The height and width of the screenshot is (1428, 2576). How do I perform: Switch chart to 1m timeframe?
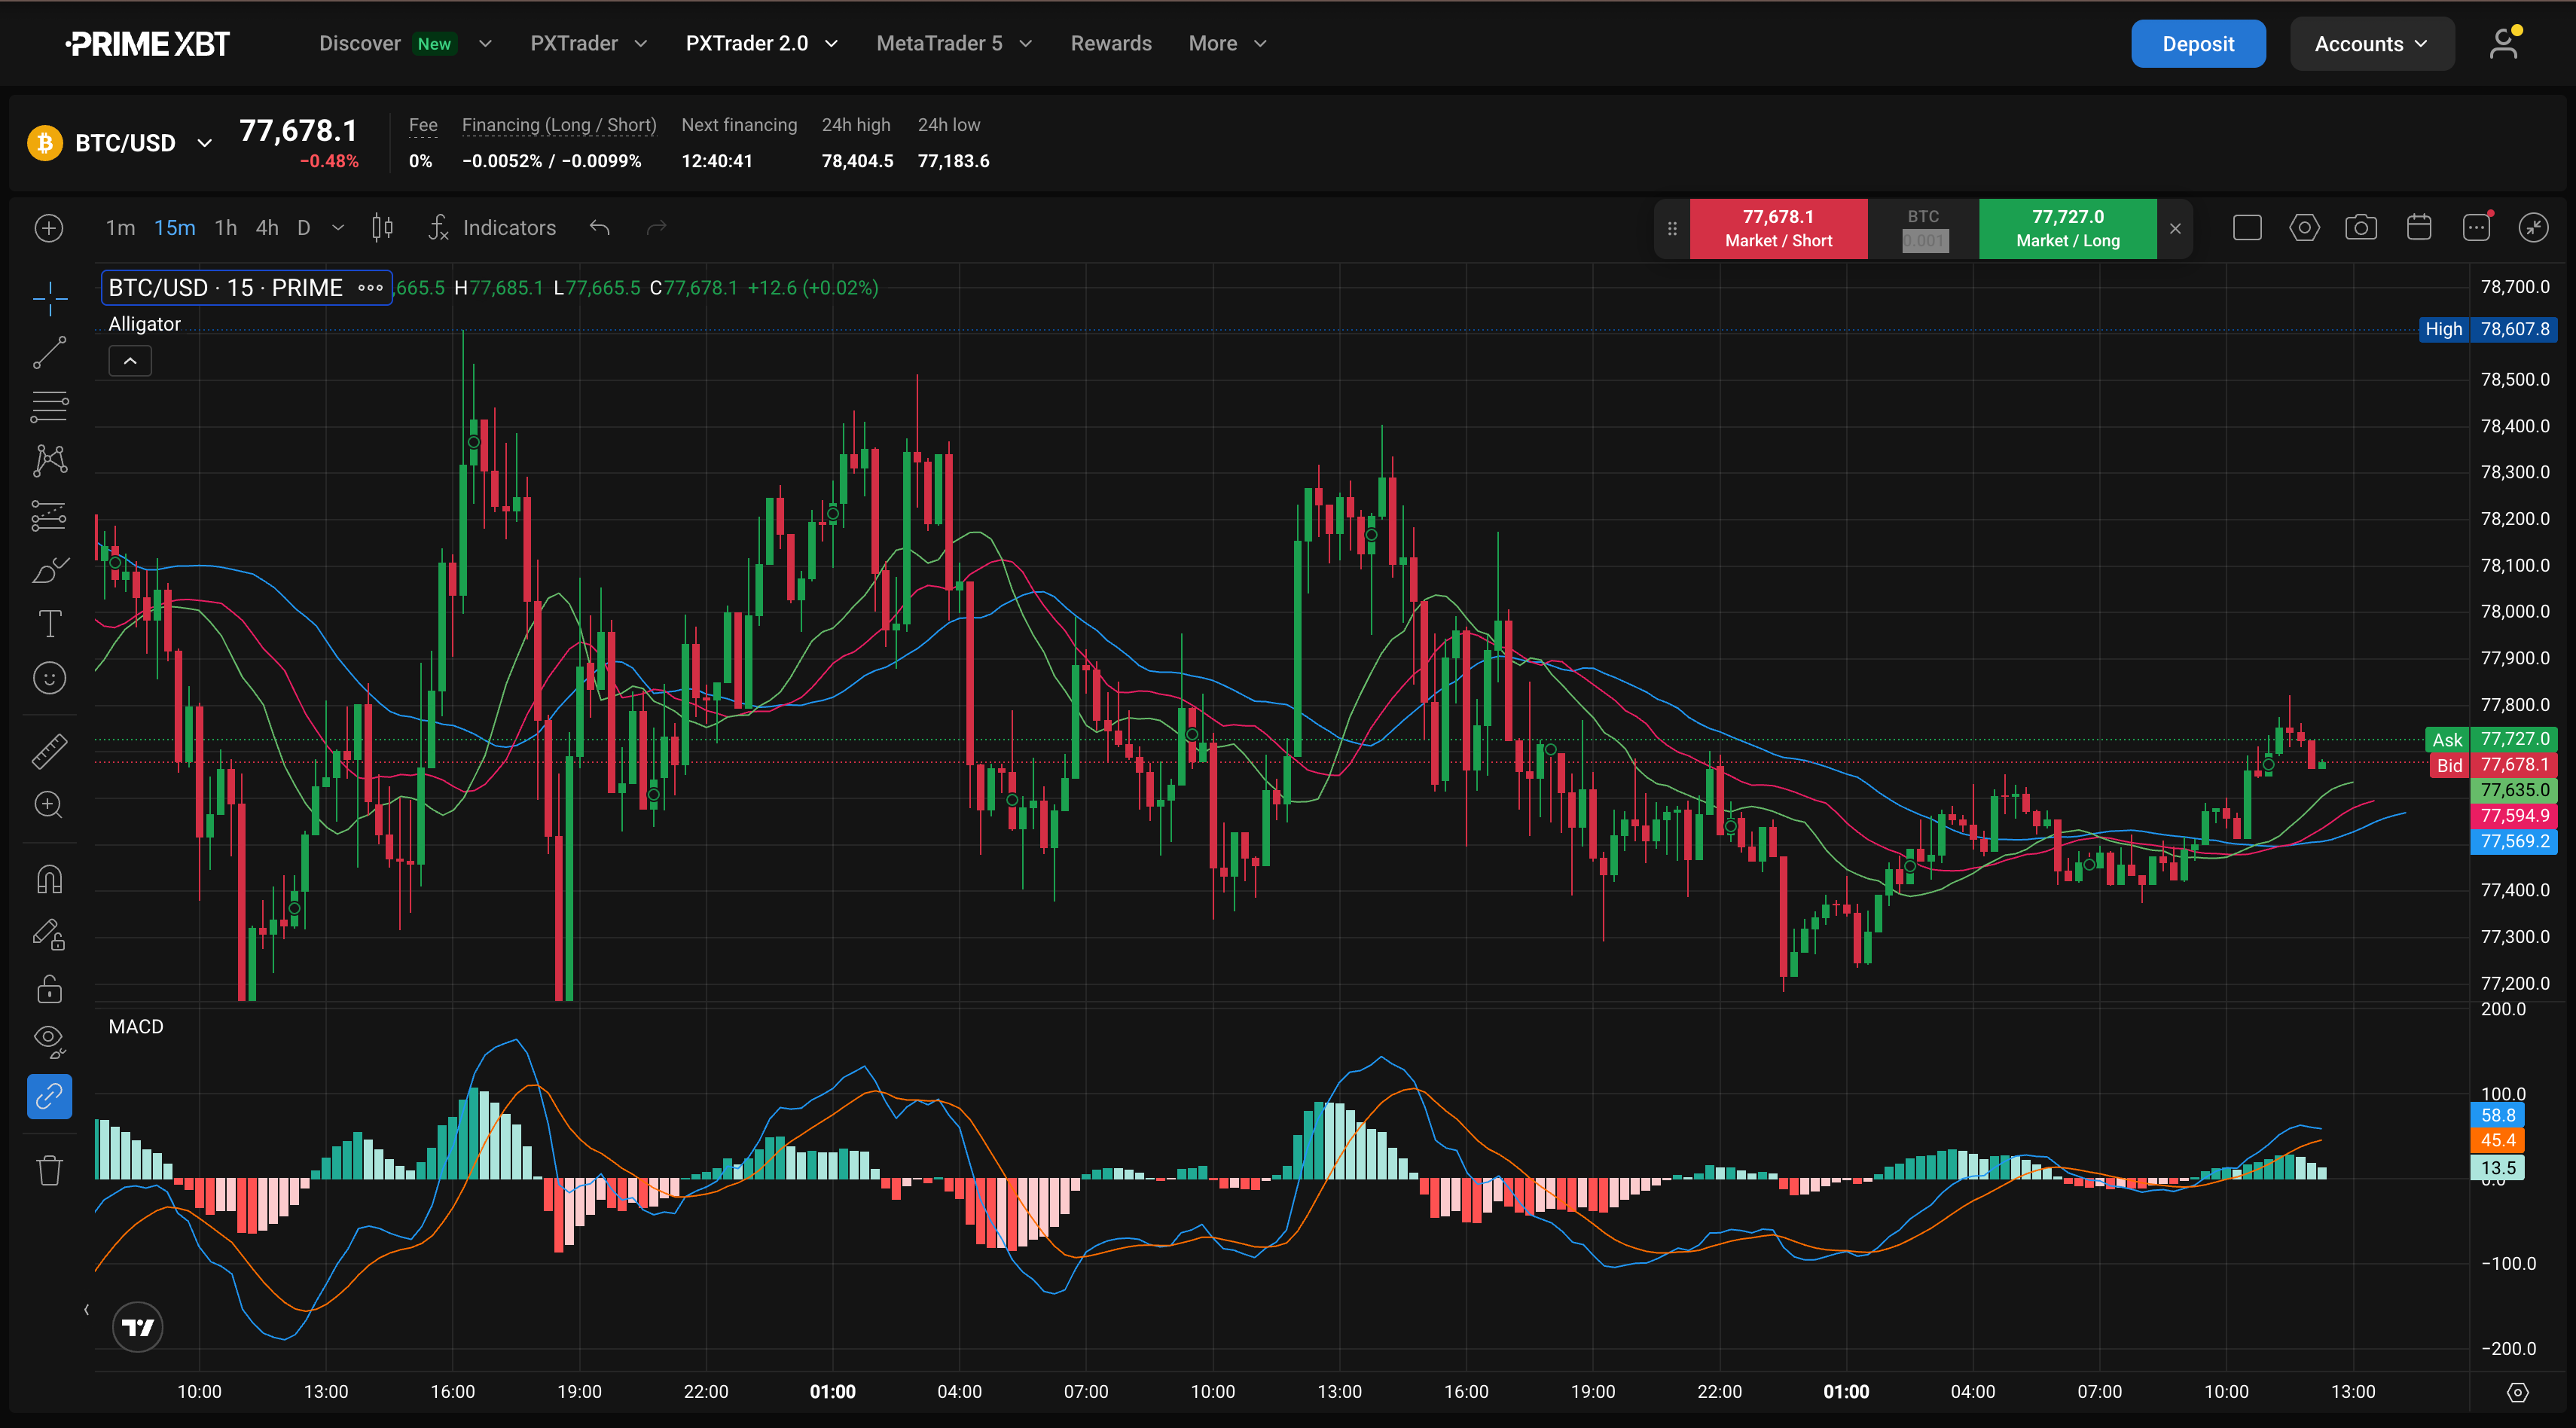coord(120,228)
